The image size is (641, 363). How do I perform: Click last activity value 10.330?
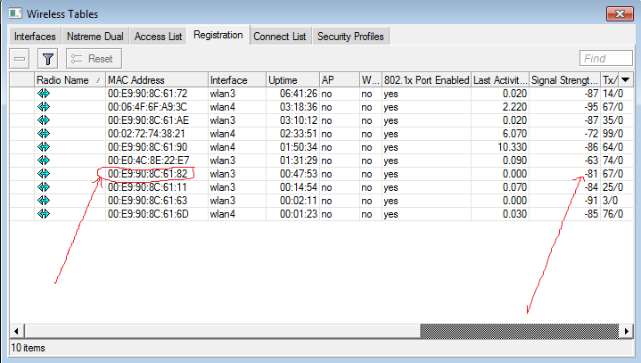(x=513, y=147)
